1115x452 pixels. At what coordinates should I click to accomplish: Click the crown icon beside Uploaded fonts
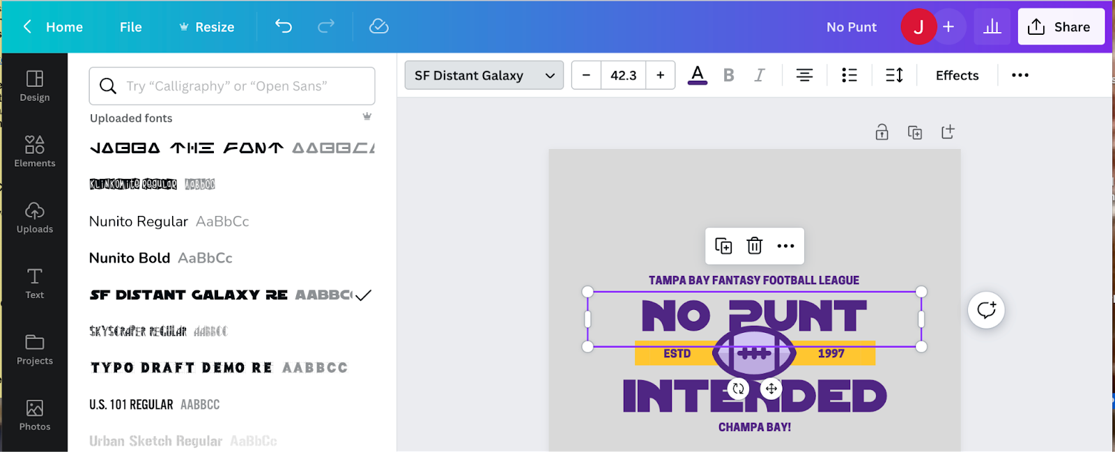[367, 116]
